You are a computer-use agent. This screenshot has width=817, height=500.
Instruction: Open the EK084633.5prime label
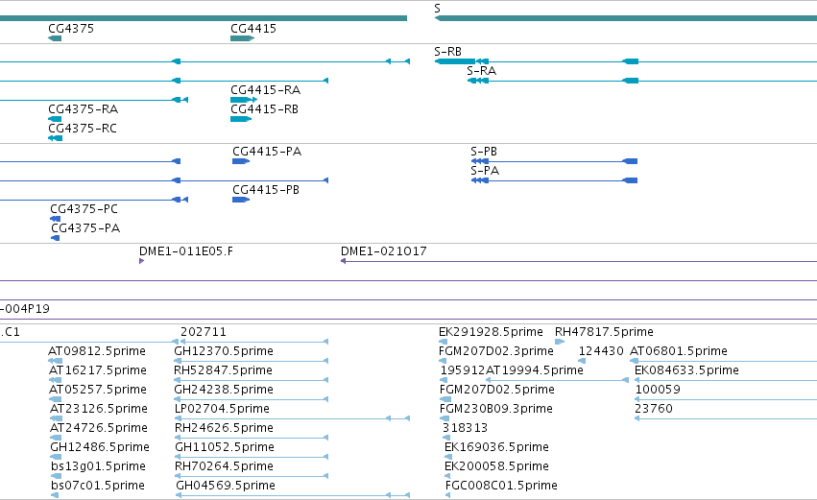point(686,370)
